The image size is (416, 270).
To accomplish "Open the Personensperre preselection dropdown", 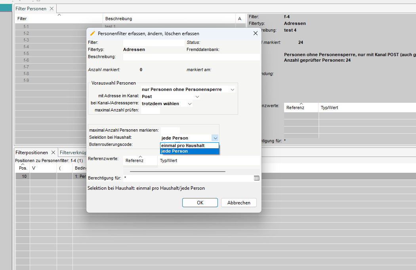I will [x=233, y=90].
